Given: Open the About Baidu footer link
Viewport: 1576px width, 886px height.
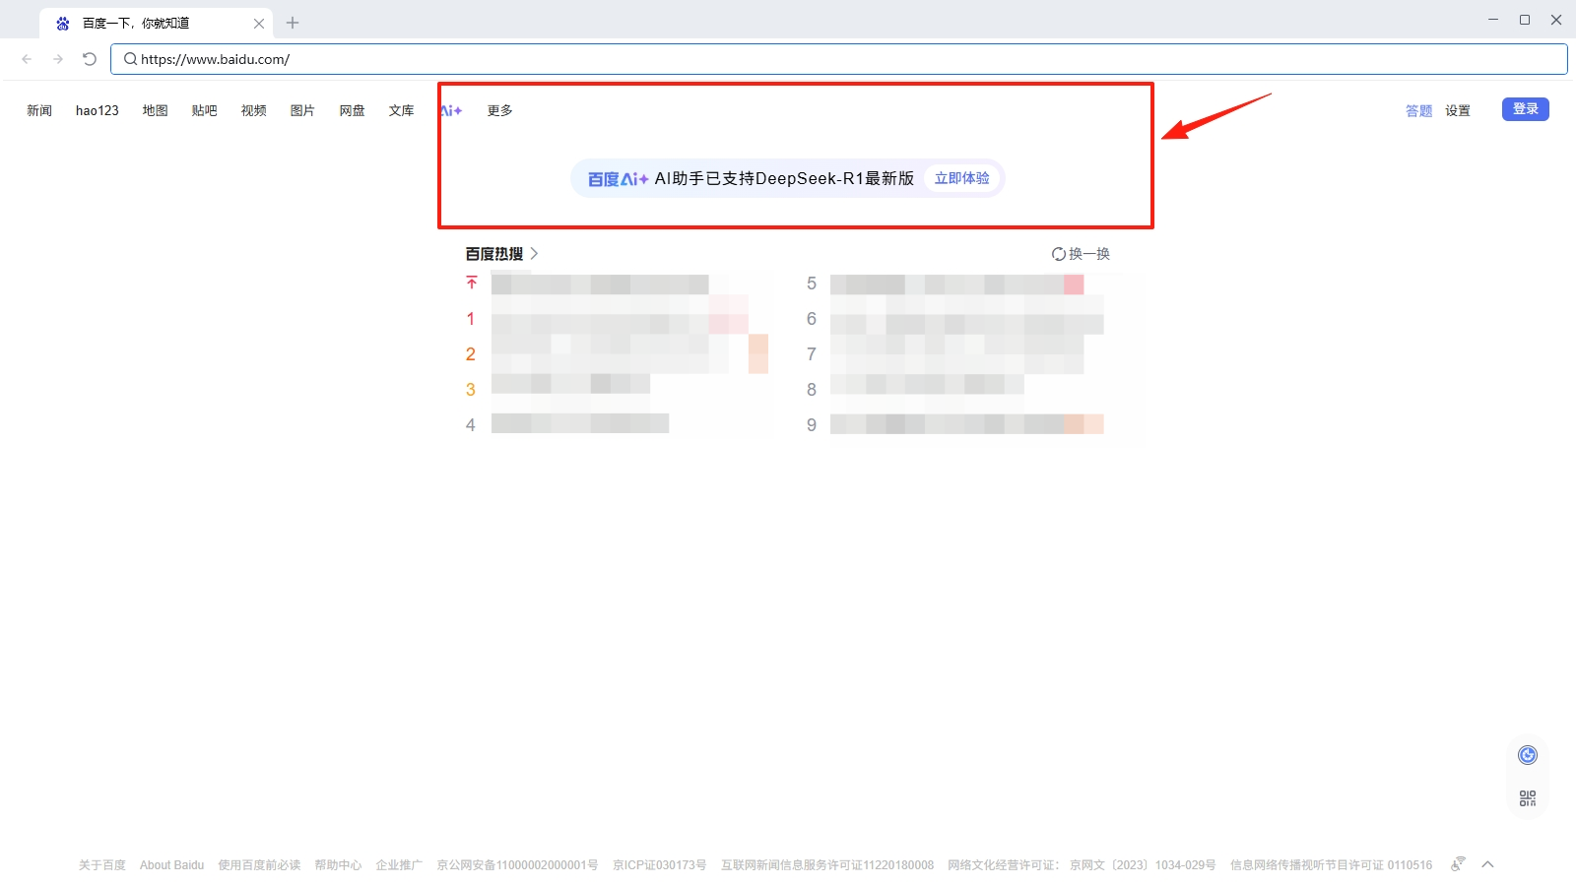Looking at the screenshot, I should (172, 865).
